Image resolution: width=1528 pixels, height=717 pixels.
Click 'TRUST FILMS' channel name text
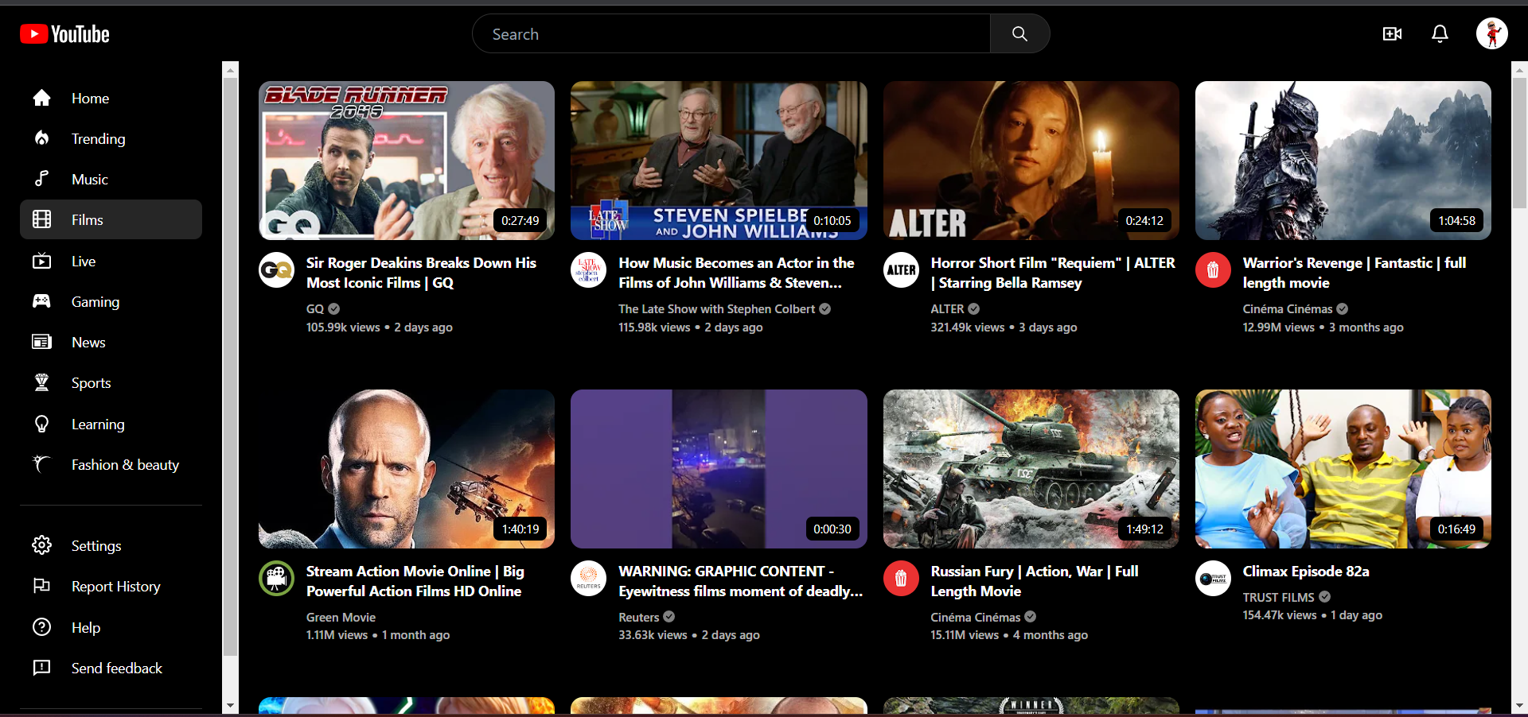tap(1278, 598)
